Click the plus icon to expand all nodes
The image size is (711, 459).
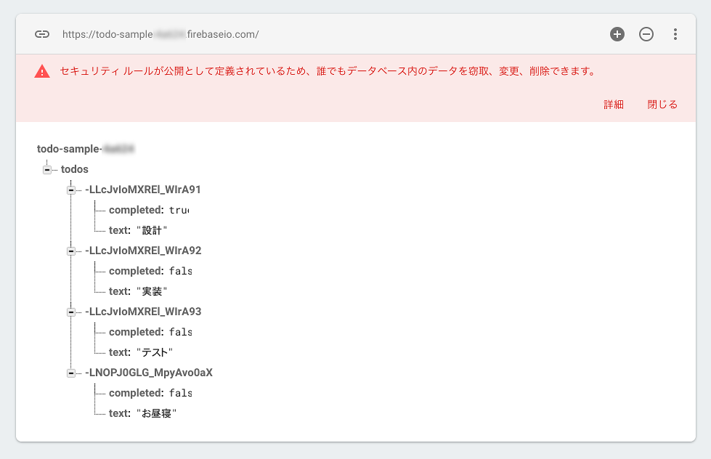617,34
